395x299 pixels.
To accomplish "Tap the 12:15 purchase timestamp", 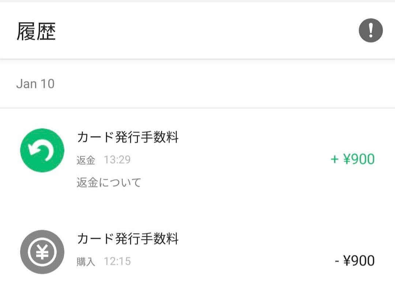I will click(117, 261).
